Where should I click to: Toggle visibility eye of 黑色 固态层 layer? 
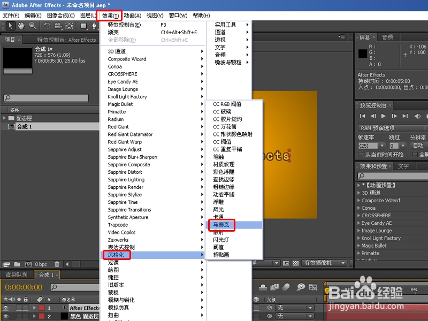pos(6,316)
